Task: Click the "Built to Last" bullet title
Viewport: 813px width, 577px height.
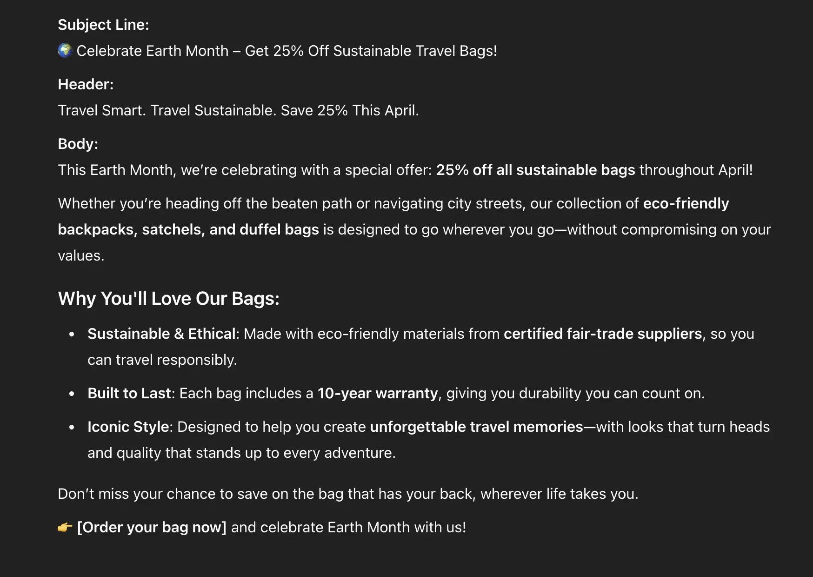Action: tap(129, 393)
